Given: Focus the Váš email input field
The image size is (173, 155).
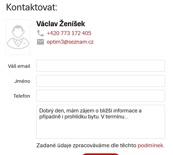Looking at the screenshot, I should (x=101, y=66).
